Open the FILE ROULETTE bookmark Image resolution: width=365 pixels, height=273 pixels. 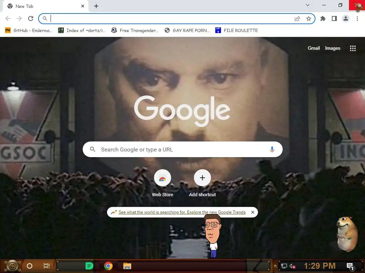point(237,31)
